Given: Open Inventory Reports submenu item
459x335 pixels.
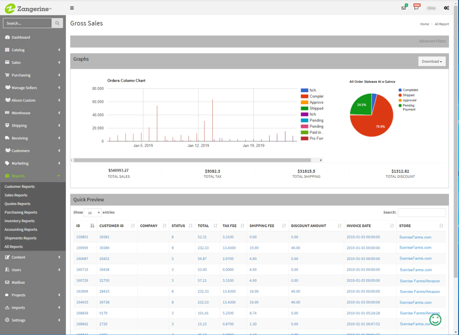Looking at the screenshot, I should tap(19, 221).
